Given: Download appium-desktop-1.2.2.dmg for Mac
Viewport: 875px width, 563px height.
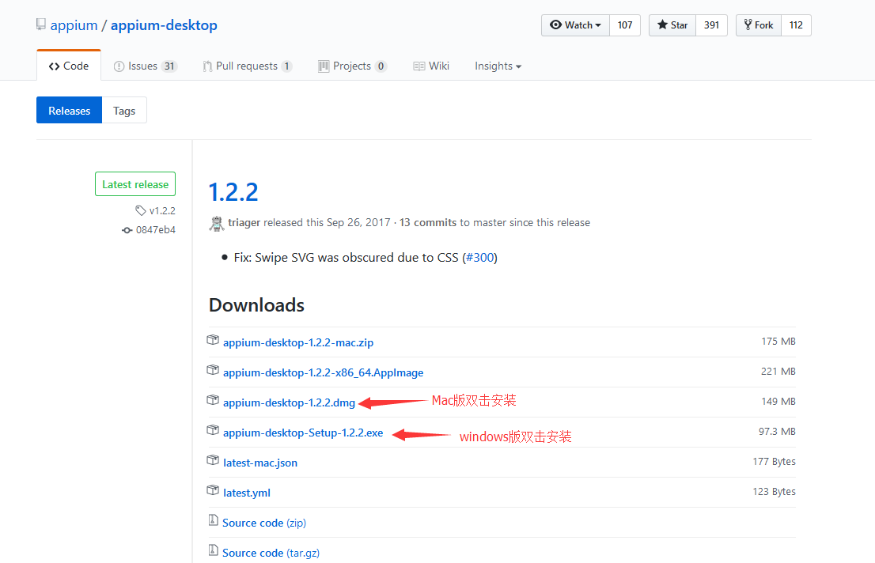Looking at the screenshot, I should click(289, 402).
